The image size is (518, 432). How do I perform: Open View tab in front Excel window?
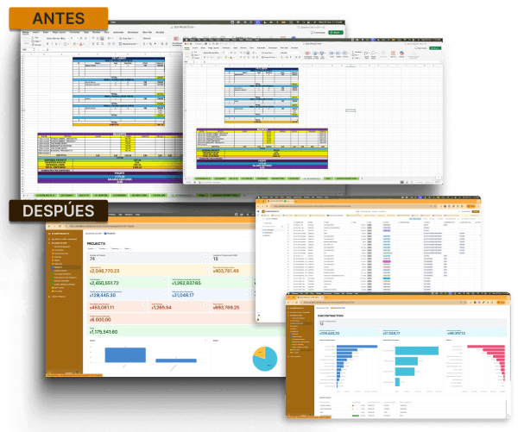(252, 47)
